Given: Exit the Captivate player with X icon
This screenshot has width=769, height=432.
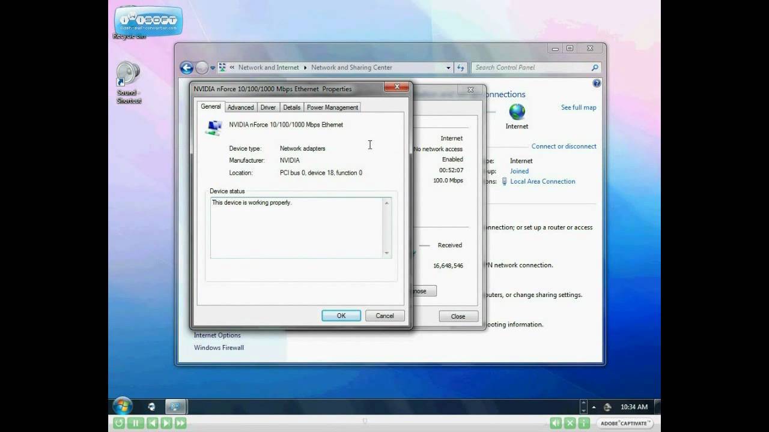Looking at the screenshot, I should tap(570, 423).
